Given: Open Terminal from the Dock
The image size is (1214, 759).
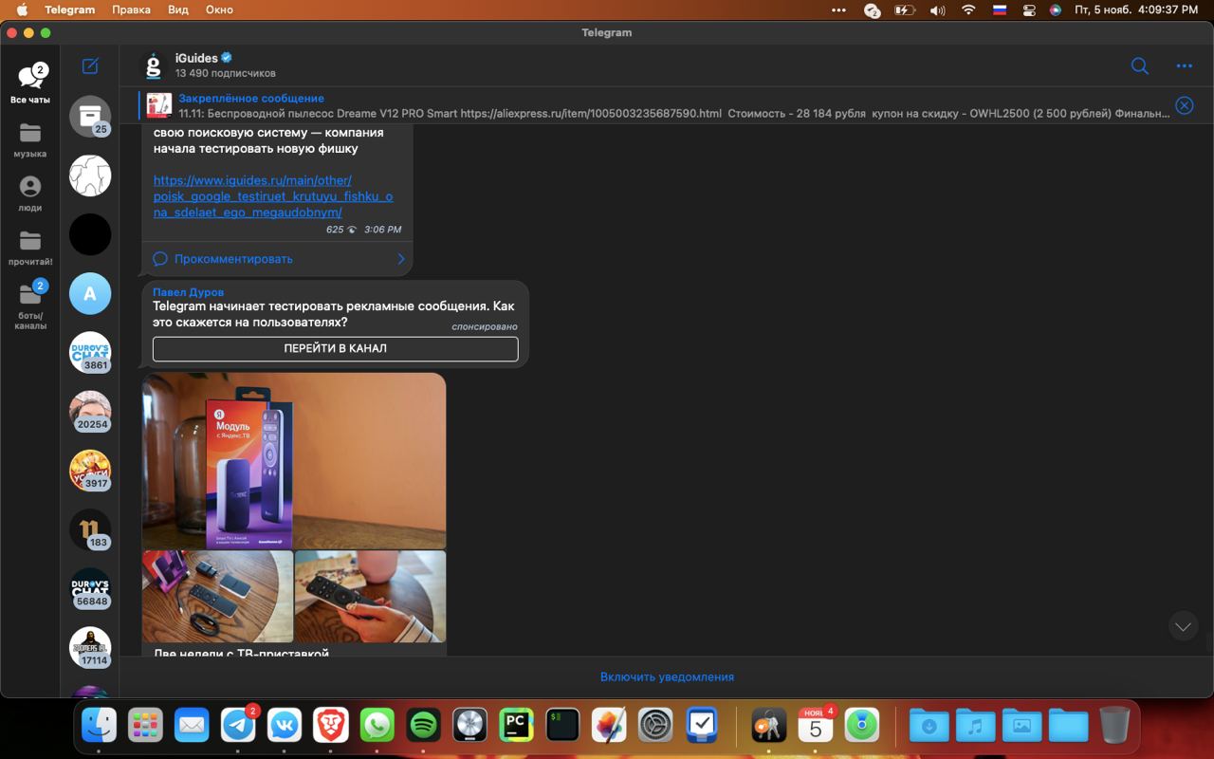Looking at the screenshot, I should [x=562, y=726].
